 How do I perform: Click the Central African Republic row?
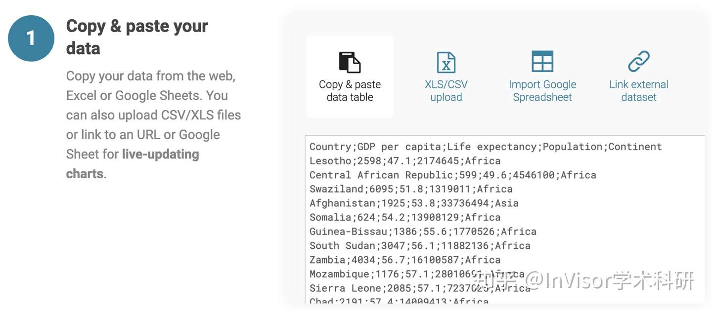[x=453, y=175]
